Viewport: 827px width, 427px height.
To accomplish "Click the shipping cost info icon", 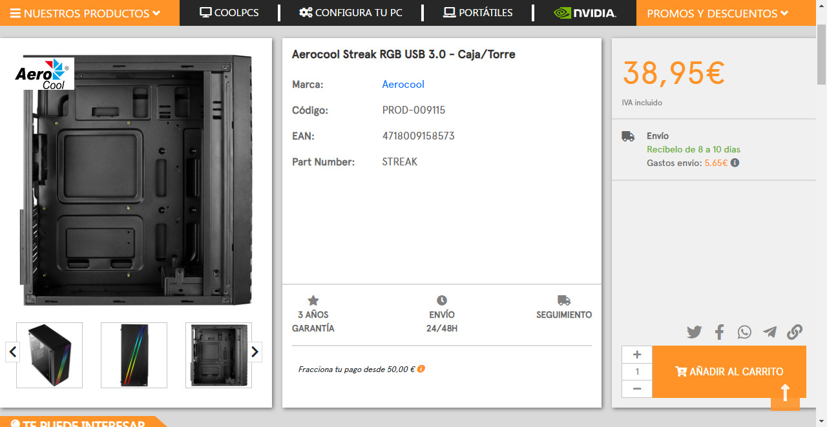I will pos(735,163).
